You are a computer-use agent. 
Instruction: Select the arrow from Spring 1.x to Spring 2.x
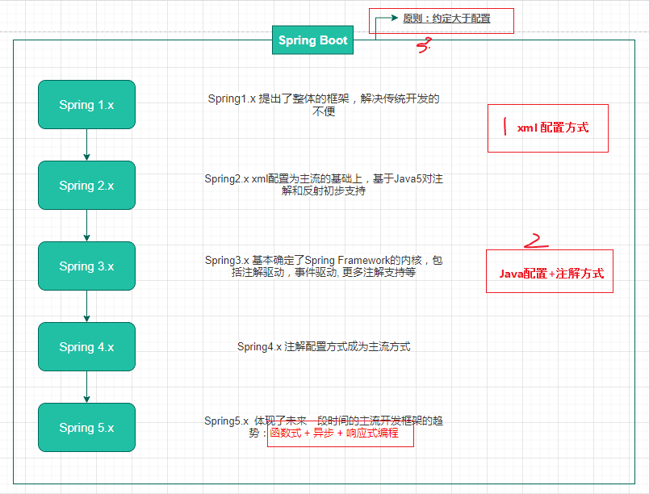(86, 145)
